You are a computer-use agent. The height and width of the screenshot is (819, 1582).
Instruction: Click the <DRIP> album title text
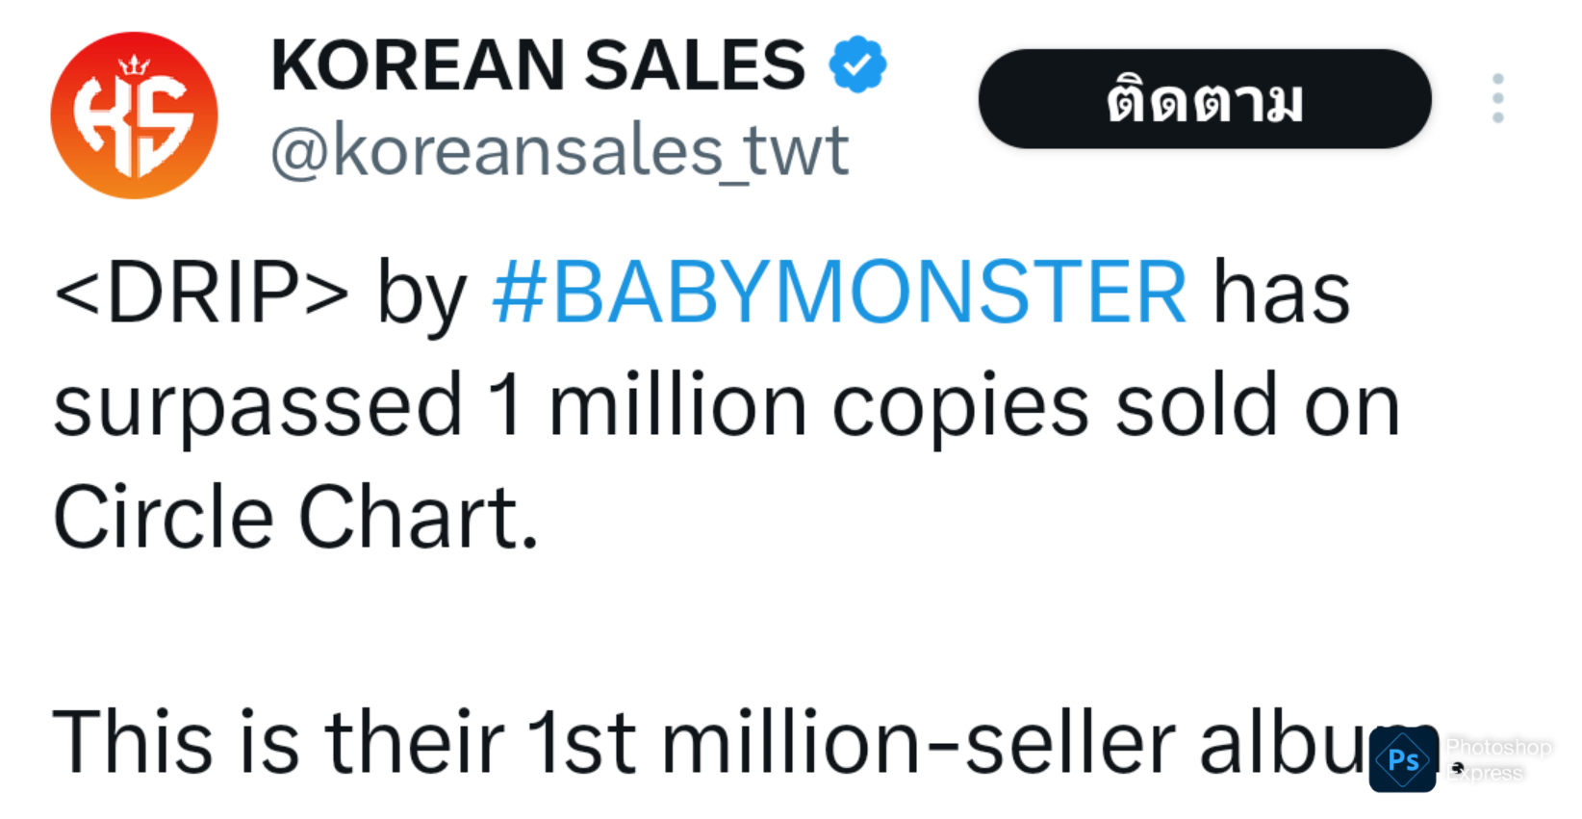201,293
